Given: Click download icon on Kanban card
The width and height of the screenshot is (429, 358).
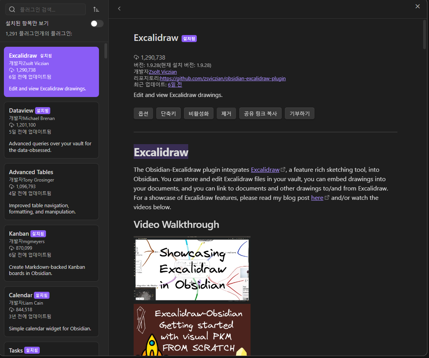Looking at the screenshot, I should [x=12, y=248].
